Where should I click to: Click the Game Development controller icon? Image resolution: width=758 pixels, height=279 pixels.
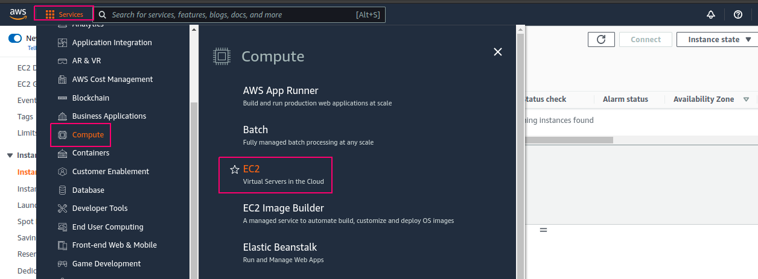62,264
